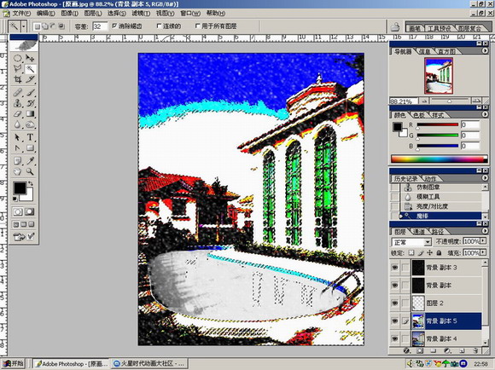
Task: Open the opacity 100% dropdown arrow
Action: (x=483, y=241)
